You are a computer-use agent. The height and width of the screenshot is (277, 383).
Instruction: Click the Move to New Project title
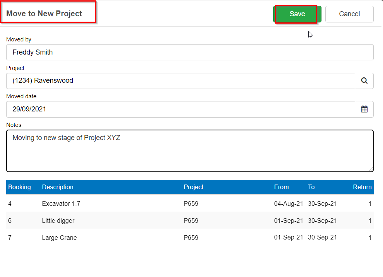tap(44, 14)
